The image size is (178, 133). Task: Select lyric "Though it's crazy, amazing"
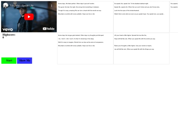point(79,11)
